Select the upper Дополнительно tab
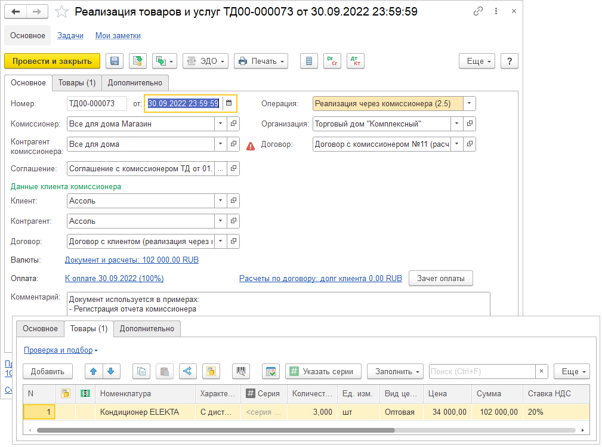 point(135,82)
